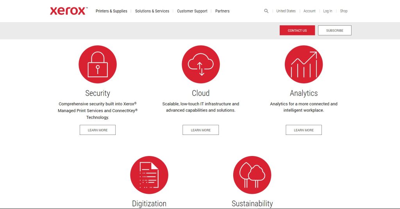The width and height of the screenshot is (400, 209).
Task: Open Solutions & Services menu
Action: click(152, 11)
